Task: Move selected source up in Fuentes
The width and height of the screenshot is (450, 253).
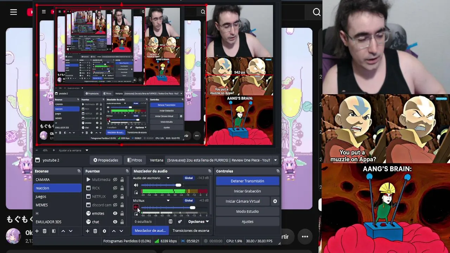Action: tap(114, 231)
